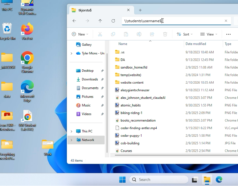Screen dimensions: 238x186
Task: Open Documents in quick access
Action: 90,88
